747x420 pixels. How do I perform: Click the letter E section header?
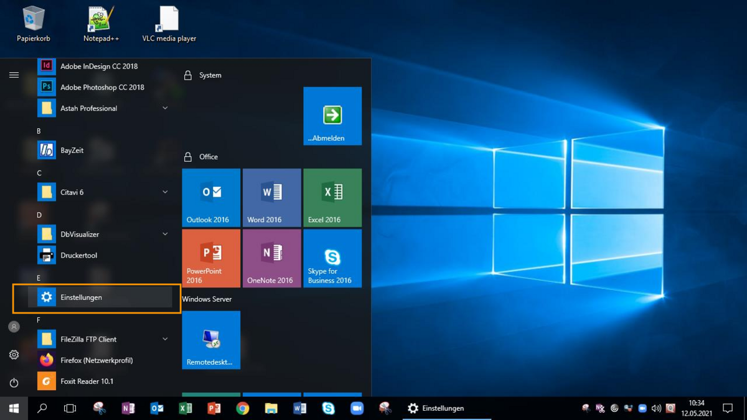(39, 278)
